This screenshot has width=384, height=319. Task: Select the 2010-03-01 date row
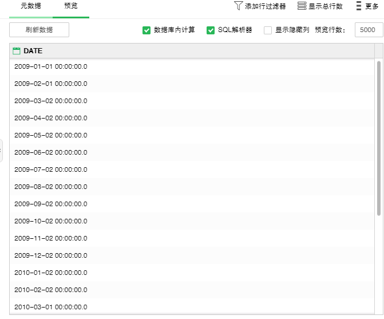[x=51, y=307]
